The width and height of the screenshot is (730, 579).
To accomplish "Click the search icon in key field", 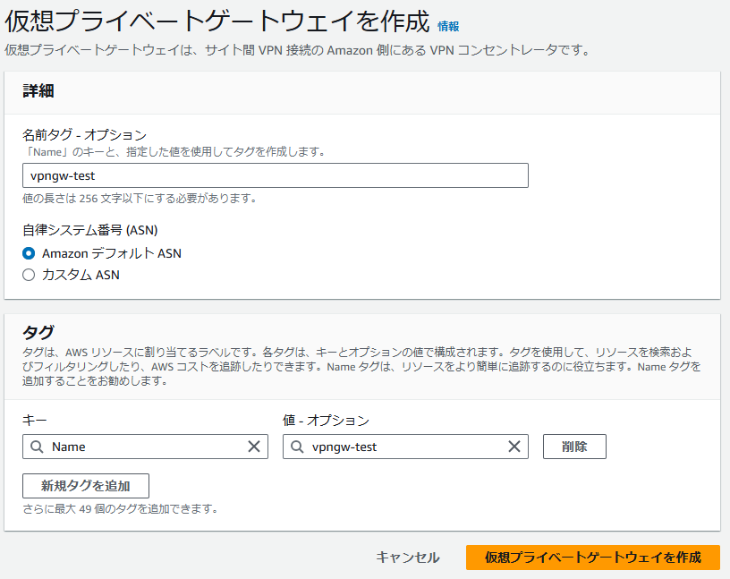I will (x=37, y=447).
